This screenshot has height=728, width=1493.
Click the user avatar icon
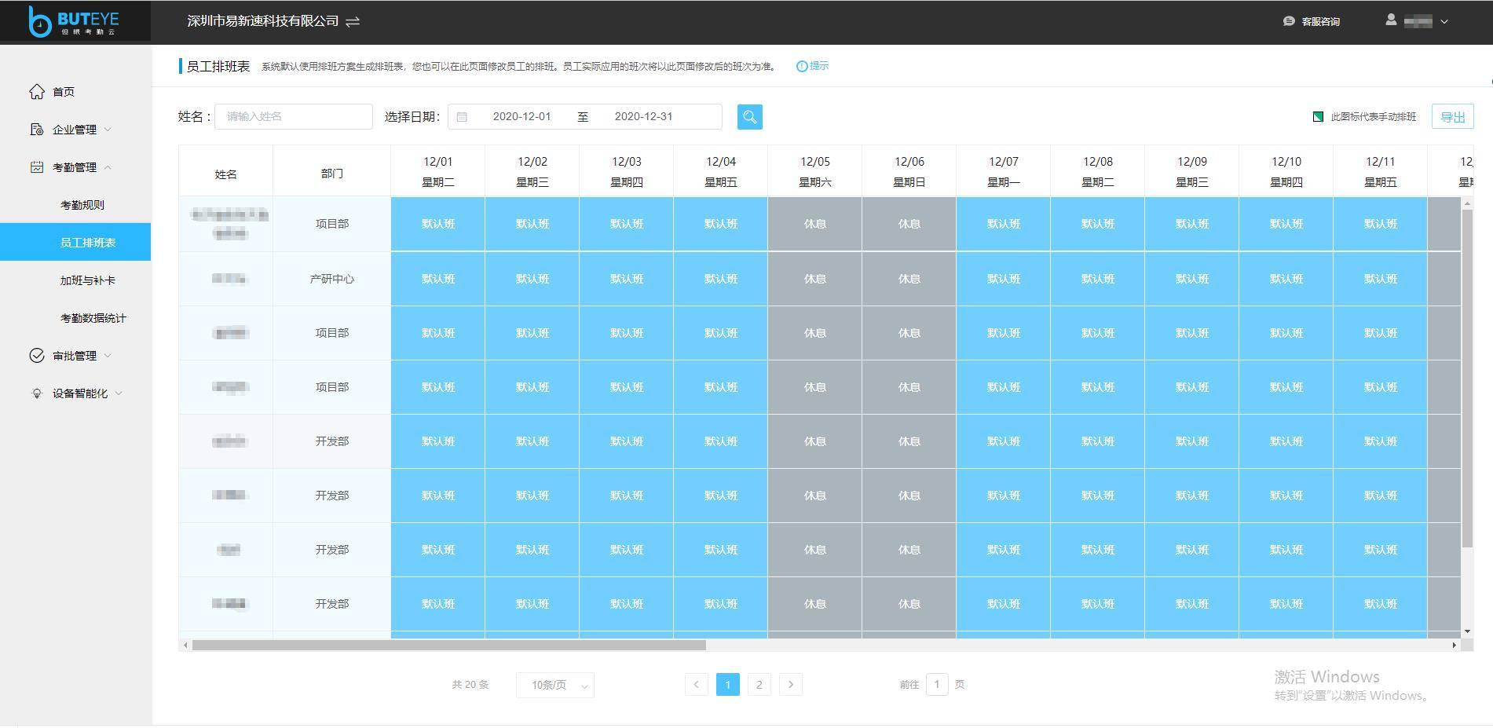[x=1391, y=20]
